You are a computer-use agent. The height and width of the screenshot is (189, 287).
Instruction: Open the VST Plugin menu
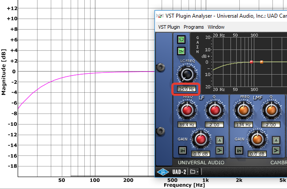169,27
